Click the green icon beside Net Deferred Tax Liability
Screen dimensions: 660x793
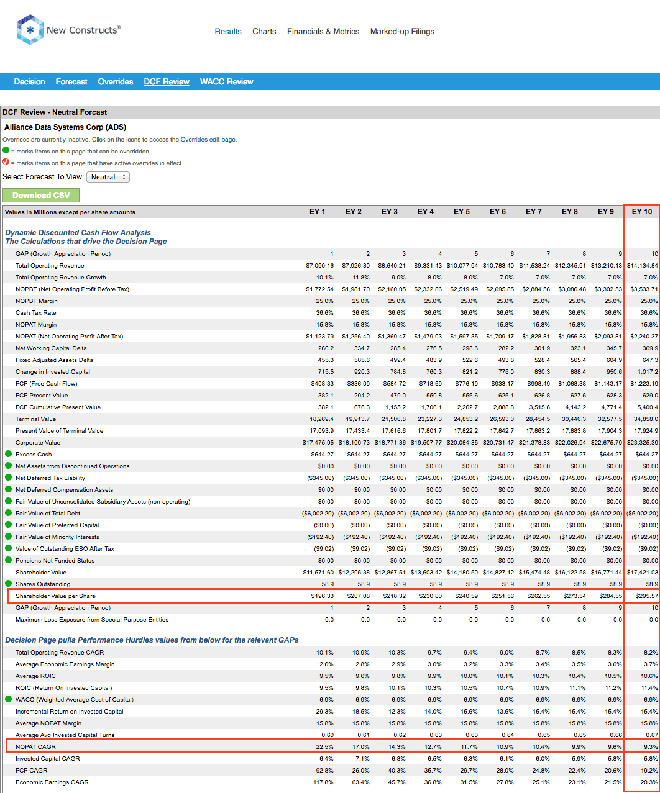pos(9,478)
